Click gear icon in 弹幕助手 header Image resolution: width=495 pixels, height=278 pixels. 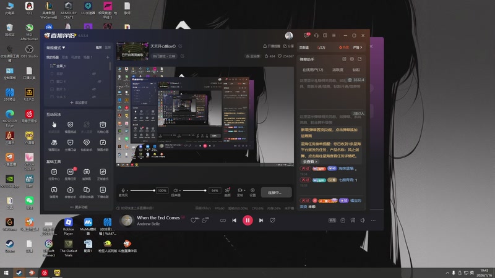pyautogui.click(x=352, y=59)
